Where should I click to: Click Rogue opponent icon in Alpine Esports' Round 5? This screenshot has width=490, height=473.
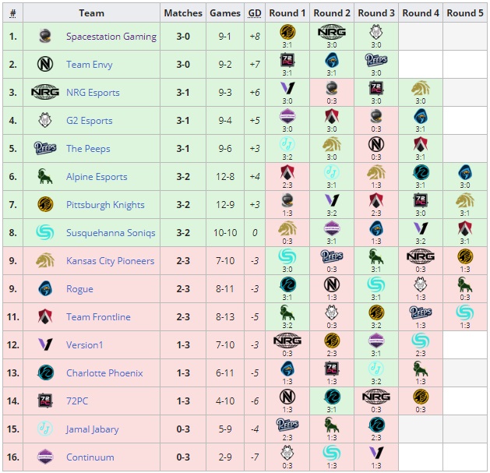click(x=465, y=172)
